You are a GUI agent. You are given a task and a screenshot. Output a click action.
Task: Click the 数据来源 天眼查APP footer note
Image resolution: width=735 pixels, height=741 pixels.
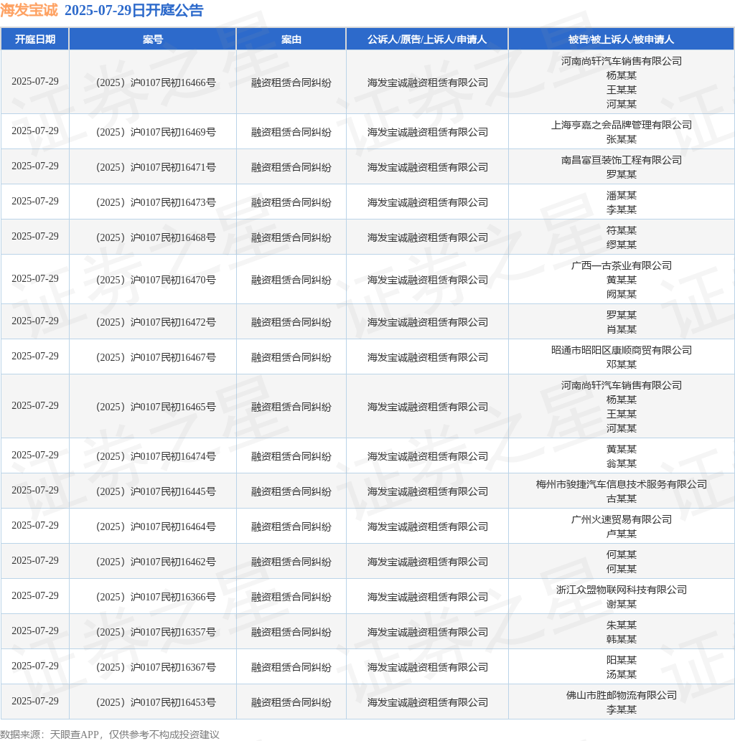click(110, 735)
